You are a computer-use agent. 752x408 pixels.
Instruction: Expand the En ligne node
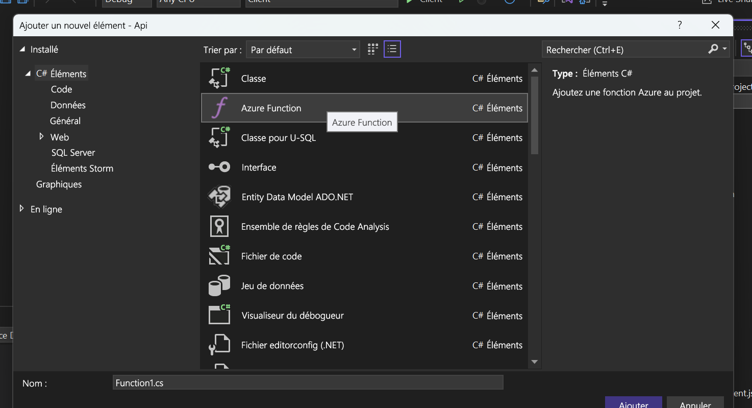[21, 208]
